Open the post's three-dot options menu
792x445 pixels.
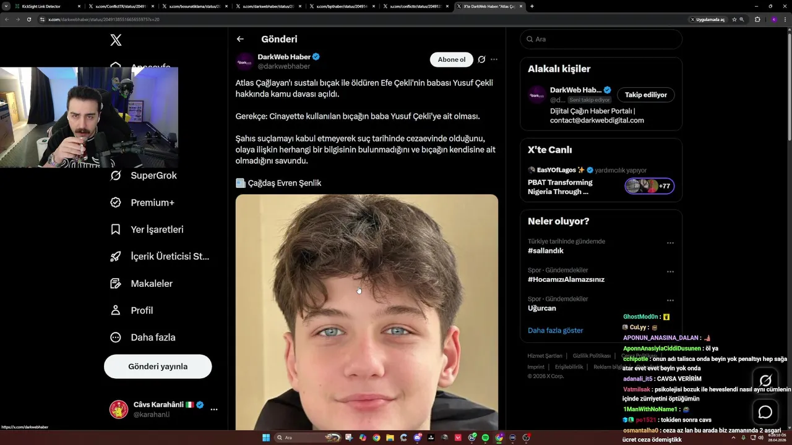tap(494, 59)
